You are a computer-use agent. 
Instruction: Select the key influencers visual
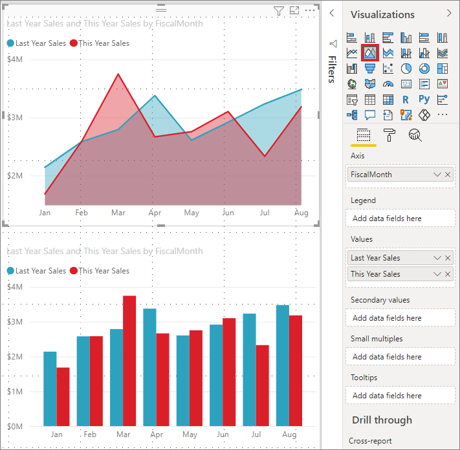443,100
